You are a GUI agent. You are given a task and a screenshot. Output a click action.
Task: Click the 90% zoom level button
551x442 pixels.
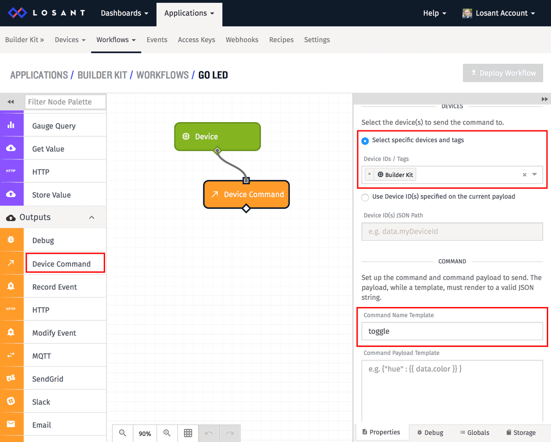click(145, 433)
